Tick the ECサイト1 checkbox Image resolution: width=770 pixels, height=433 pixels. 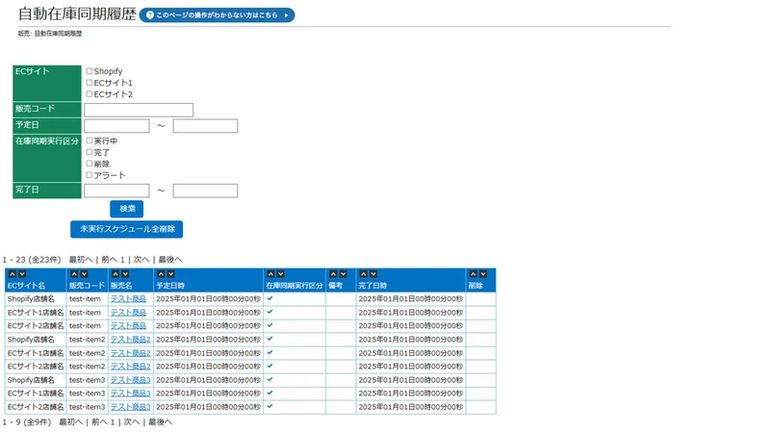click(90, 83)
